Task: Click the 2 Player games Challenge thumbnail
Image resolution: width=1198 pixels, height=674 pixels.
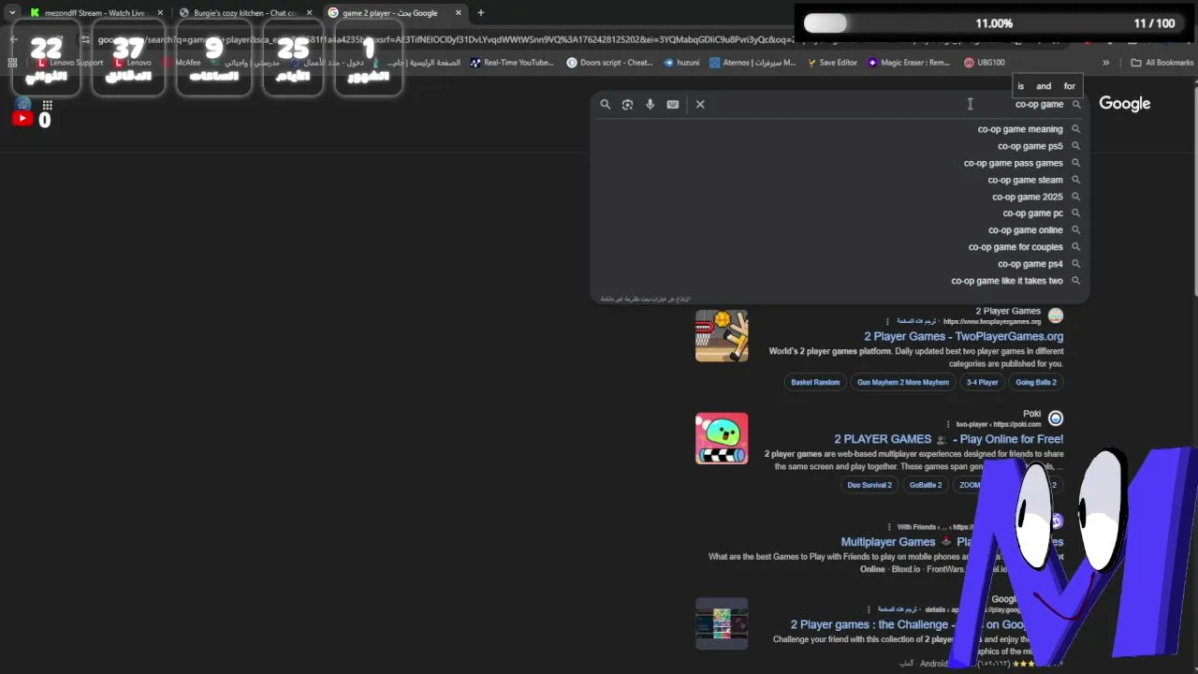Action: click(722, 623)
